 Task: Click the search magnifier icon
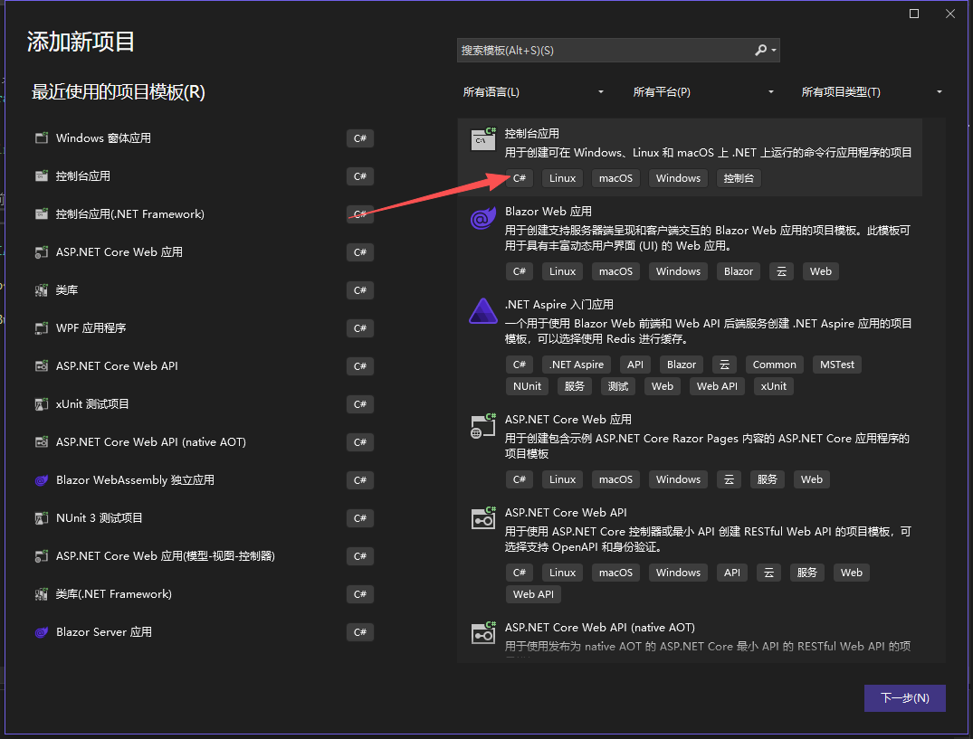[760, 51]
